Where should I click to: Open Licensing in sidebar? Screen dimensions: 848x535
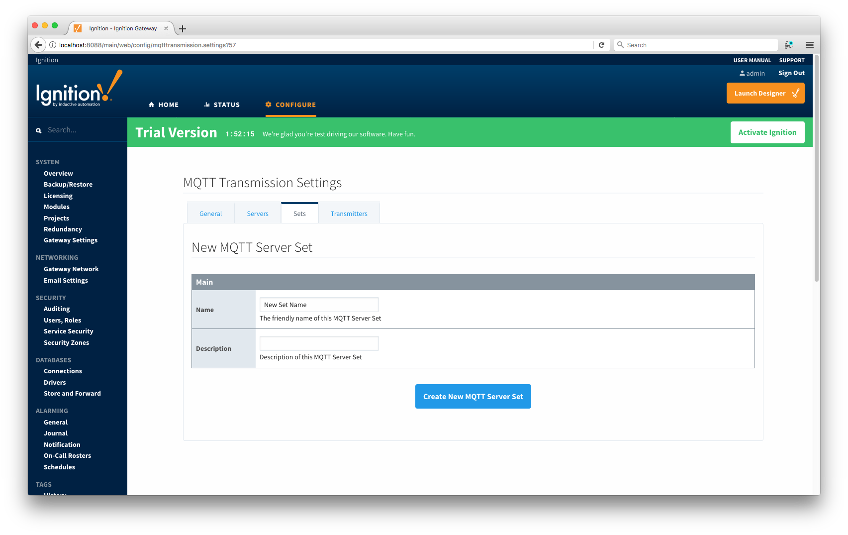58,196
